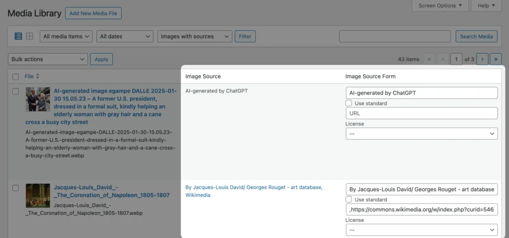Open the Coronation of Napoleon thumbnail
509x238 pixels.
coord(38,195)
